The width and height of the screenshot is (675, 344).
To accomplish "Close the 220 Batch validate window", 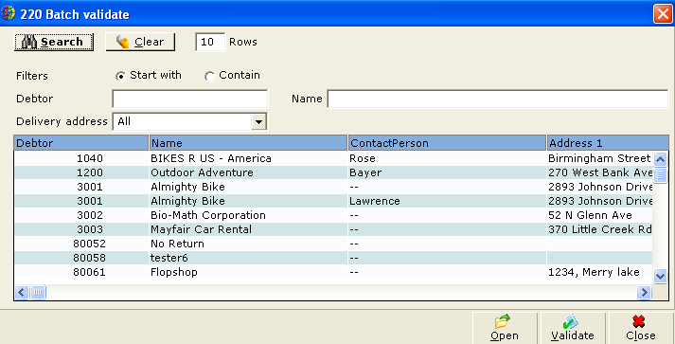I will coord(662,14).
